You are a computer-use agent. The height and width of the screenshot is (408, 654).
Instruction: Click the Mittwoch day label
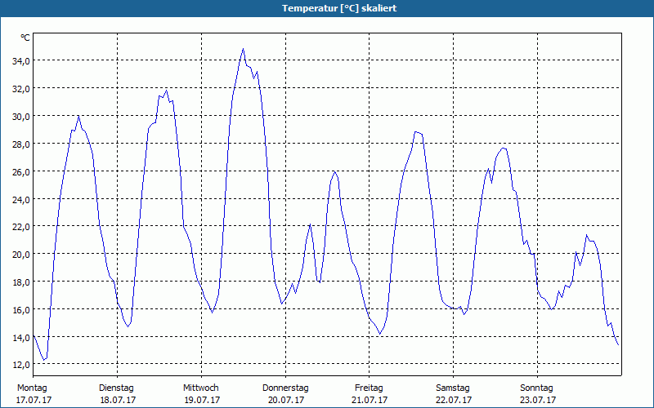pyautogui.click(x=201, y=388)
